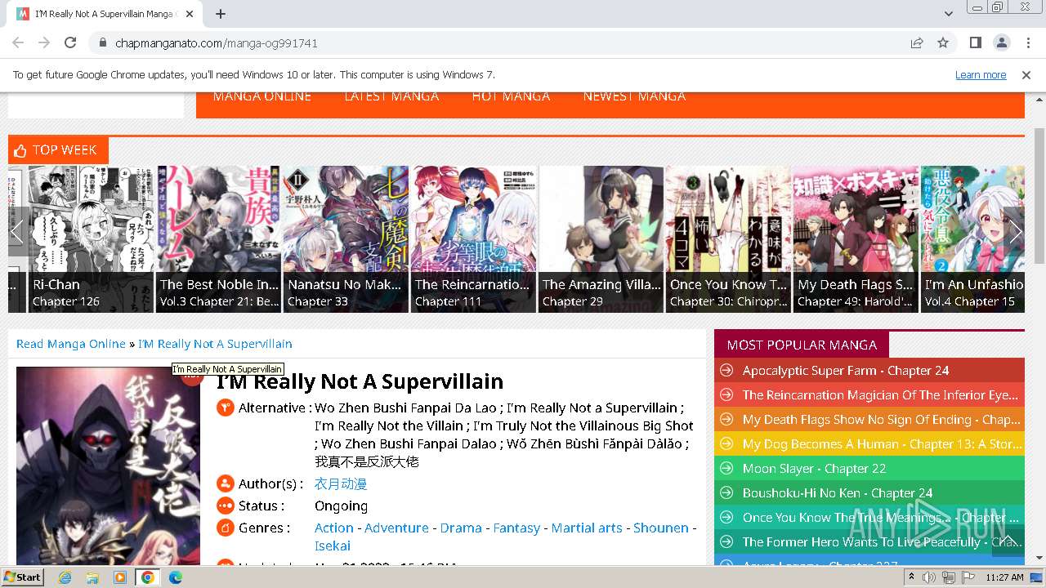Reload the current page

(x=70, y=42)
